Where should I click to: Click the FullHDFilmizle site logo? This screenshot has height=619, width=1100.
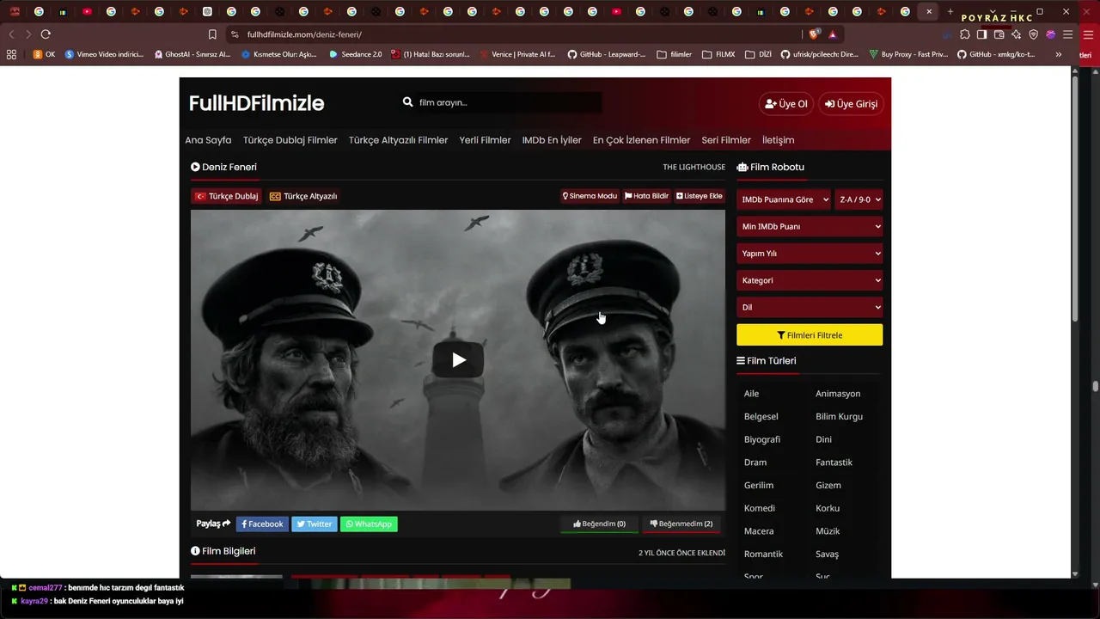pos(256,103)
